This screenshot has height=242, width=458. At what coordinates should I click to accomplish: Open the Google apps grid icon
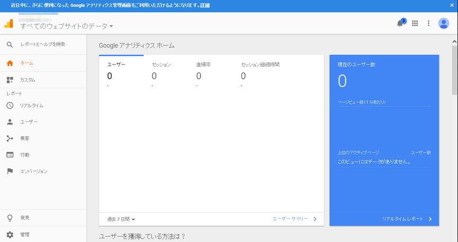coord(415,23)
